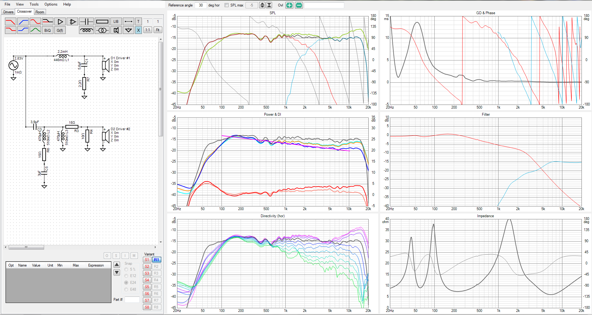Add a red low-shelf filter block
This screenshot has width=592, height=315.
coord(11,30)
